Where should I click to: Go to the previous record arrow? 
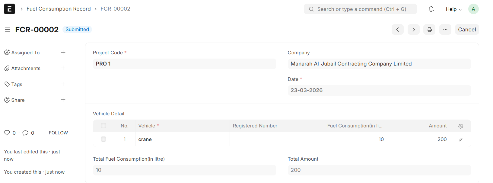click(x=397, y=30)
